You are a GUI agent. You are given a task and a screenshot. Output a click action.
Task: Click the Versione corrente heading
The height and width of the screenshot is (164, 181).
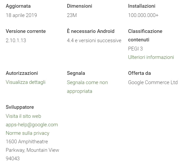pyautogui.click(x=26, y=31)
